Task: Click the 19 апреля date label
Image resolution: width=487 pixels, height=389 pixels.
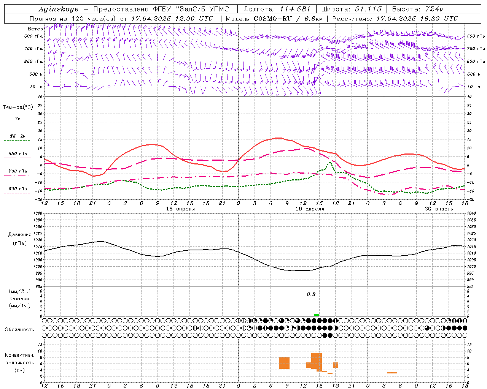Action: coord(310,209)
